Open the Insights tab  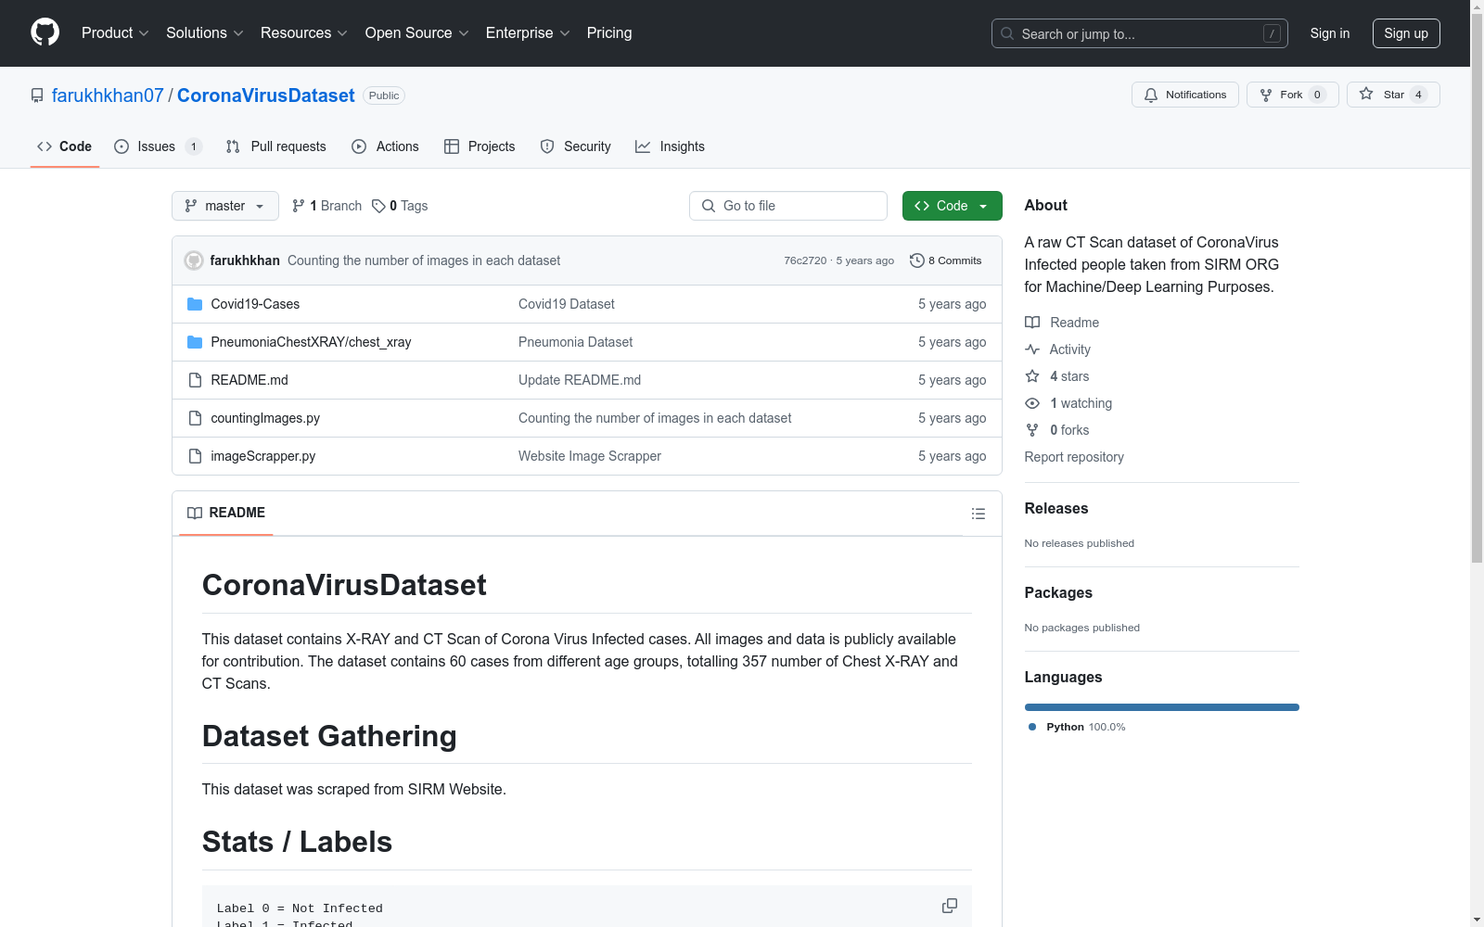tap(670, 146)
